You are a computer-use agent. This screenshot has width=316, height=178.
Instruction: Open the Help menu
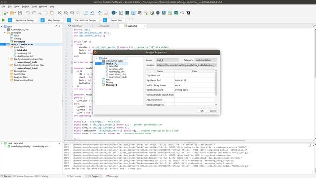pos(52,6)
